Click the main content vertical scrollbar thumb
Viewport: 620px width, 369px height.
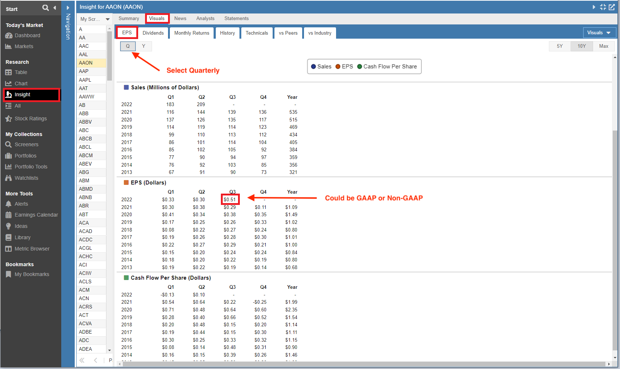[615, 240]
